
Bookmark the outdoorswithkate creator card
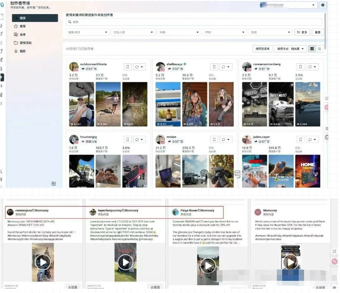[x=127, y=67]
